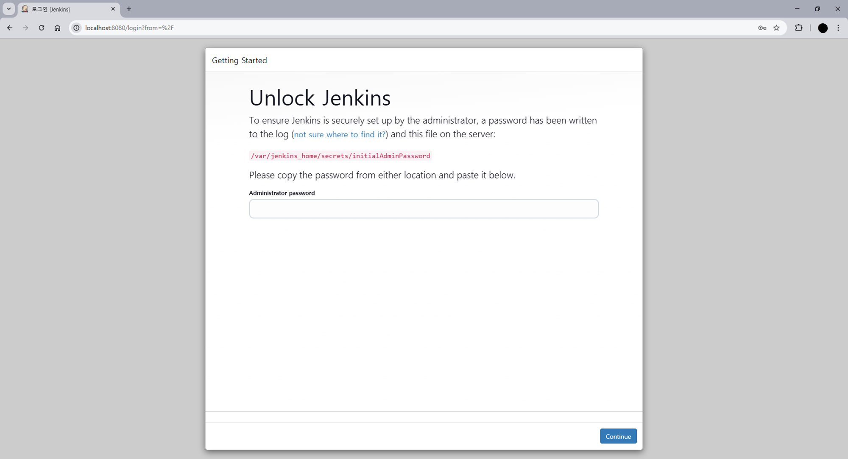
Task: Open the browser home page
Action: pyautogui.click(x=57, y=28)
